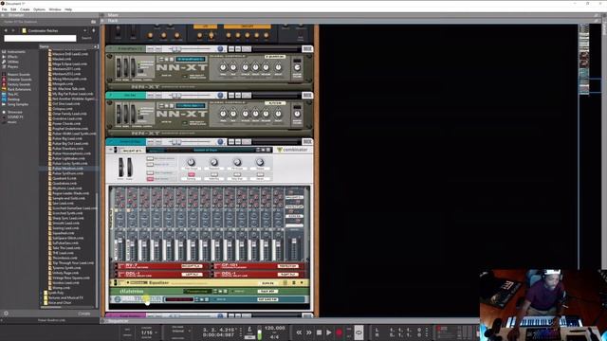
Task: Click the mix channel icon on top NN-XT header
Action: coord(307,49)
